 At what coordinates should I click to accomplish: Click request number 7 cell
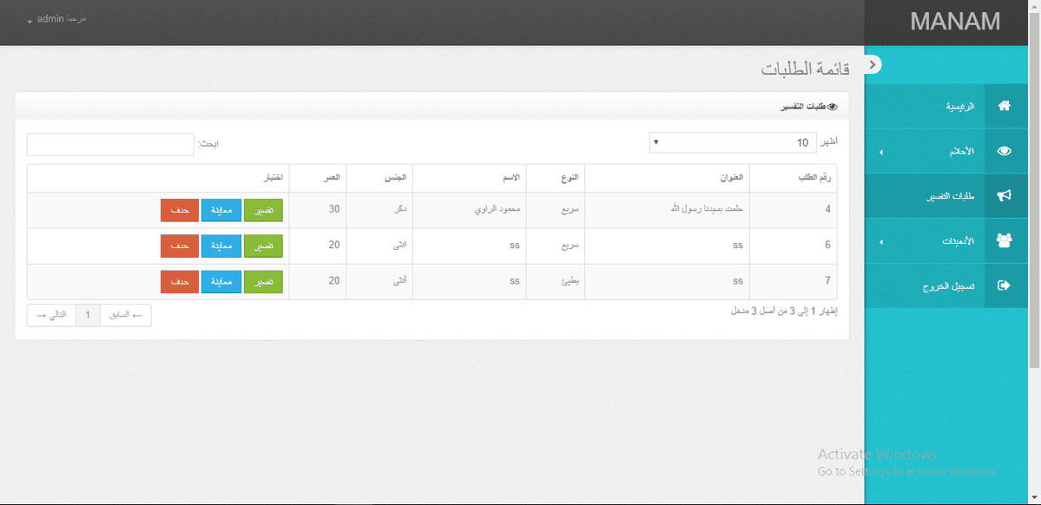click(x=794, y=281)
